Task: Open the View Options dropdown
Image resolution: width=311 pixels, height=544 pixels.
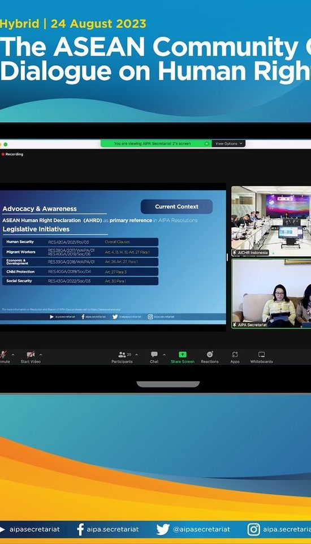Action: tap(229, 143)
